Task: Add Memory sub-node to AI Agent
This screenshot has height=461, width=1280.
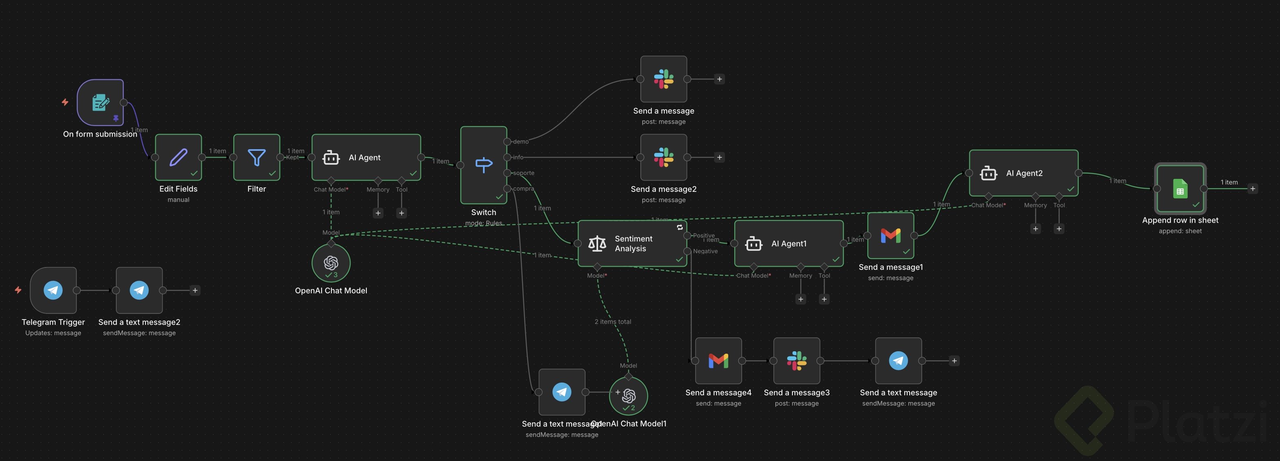Action: (x=378, y=213)
